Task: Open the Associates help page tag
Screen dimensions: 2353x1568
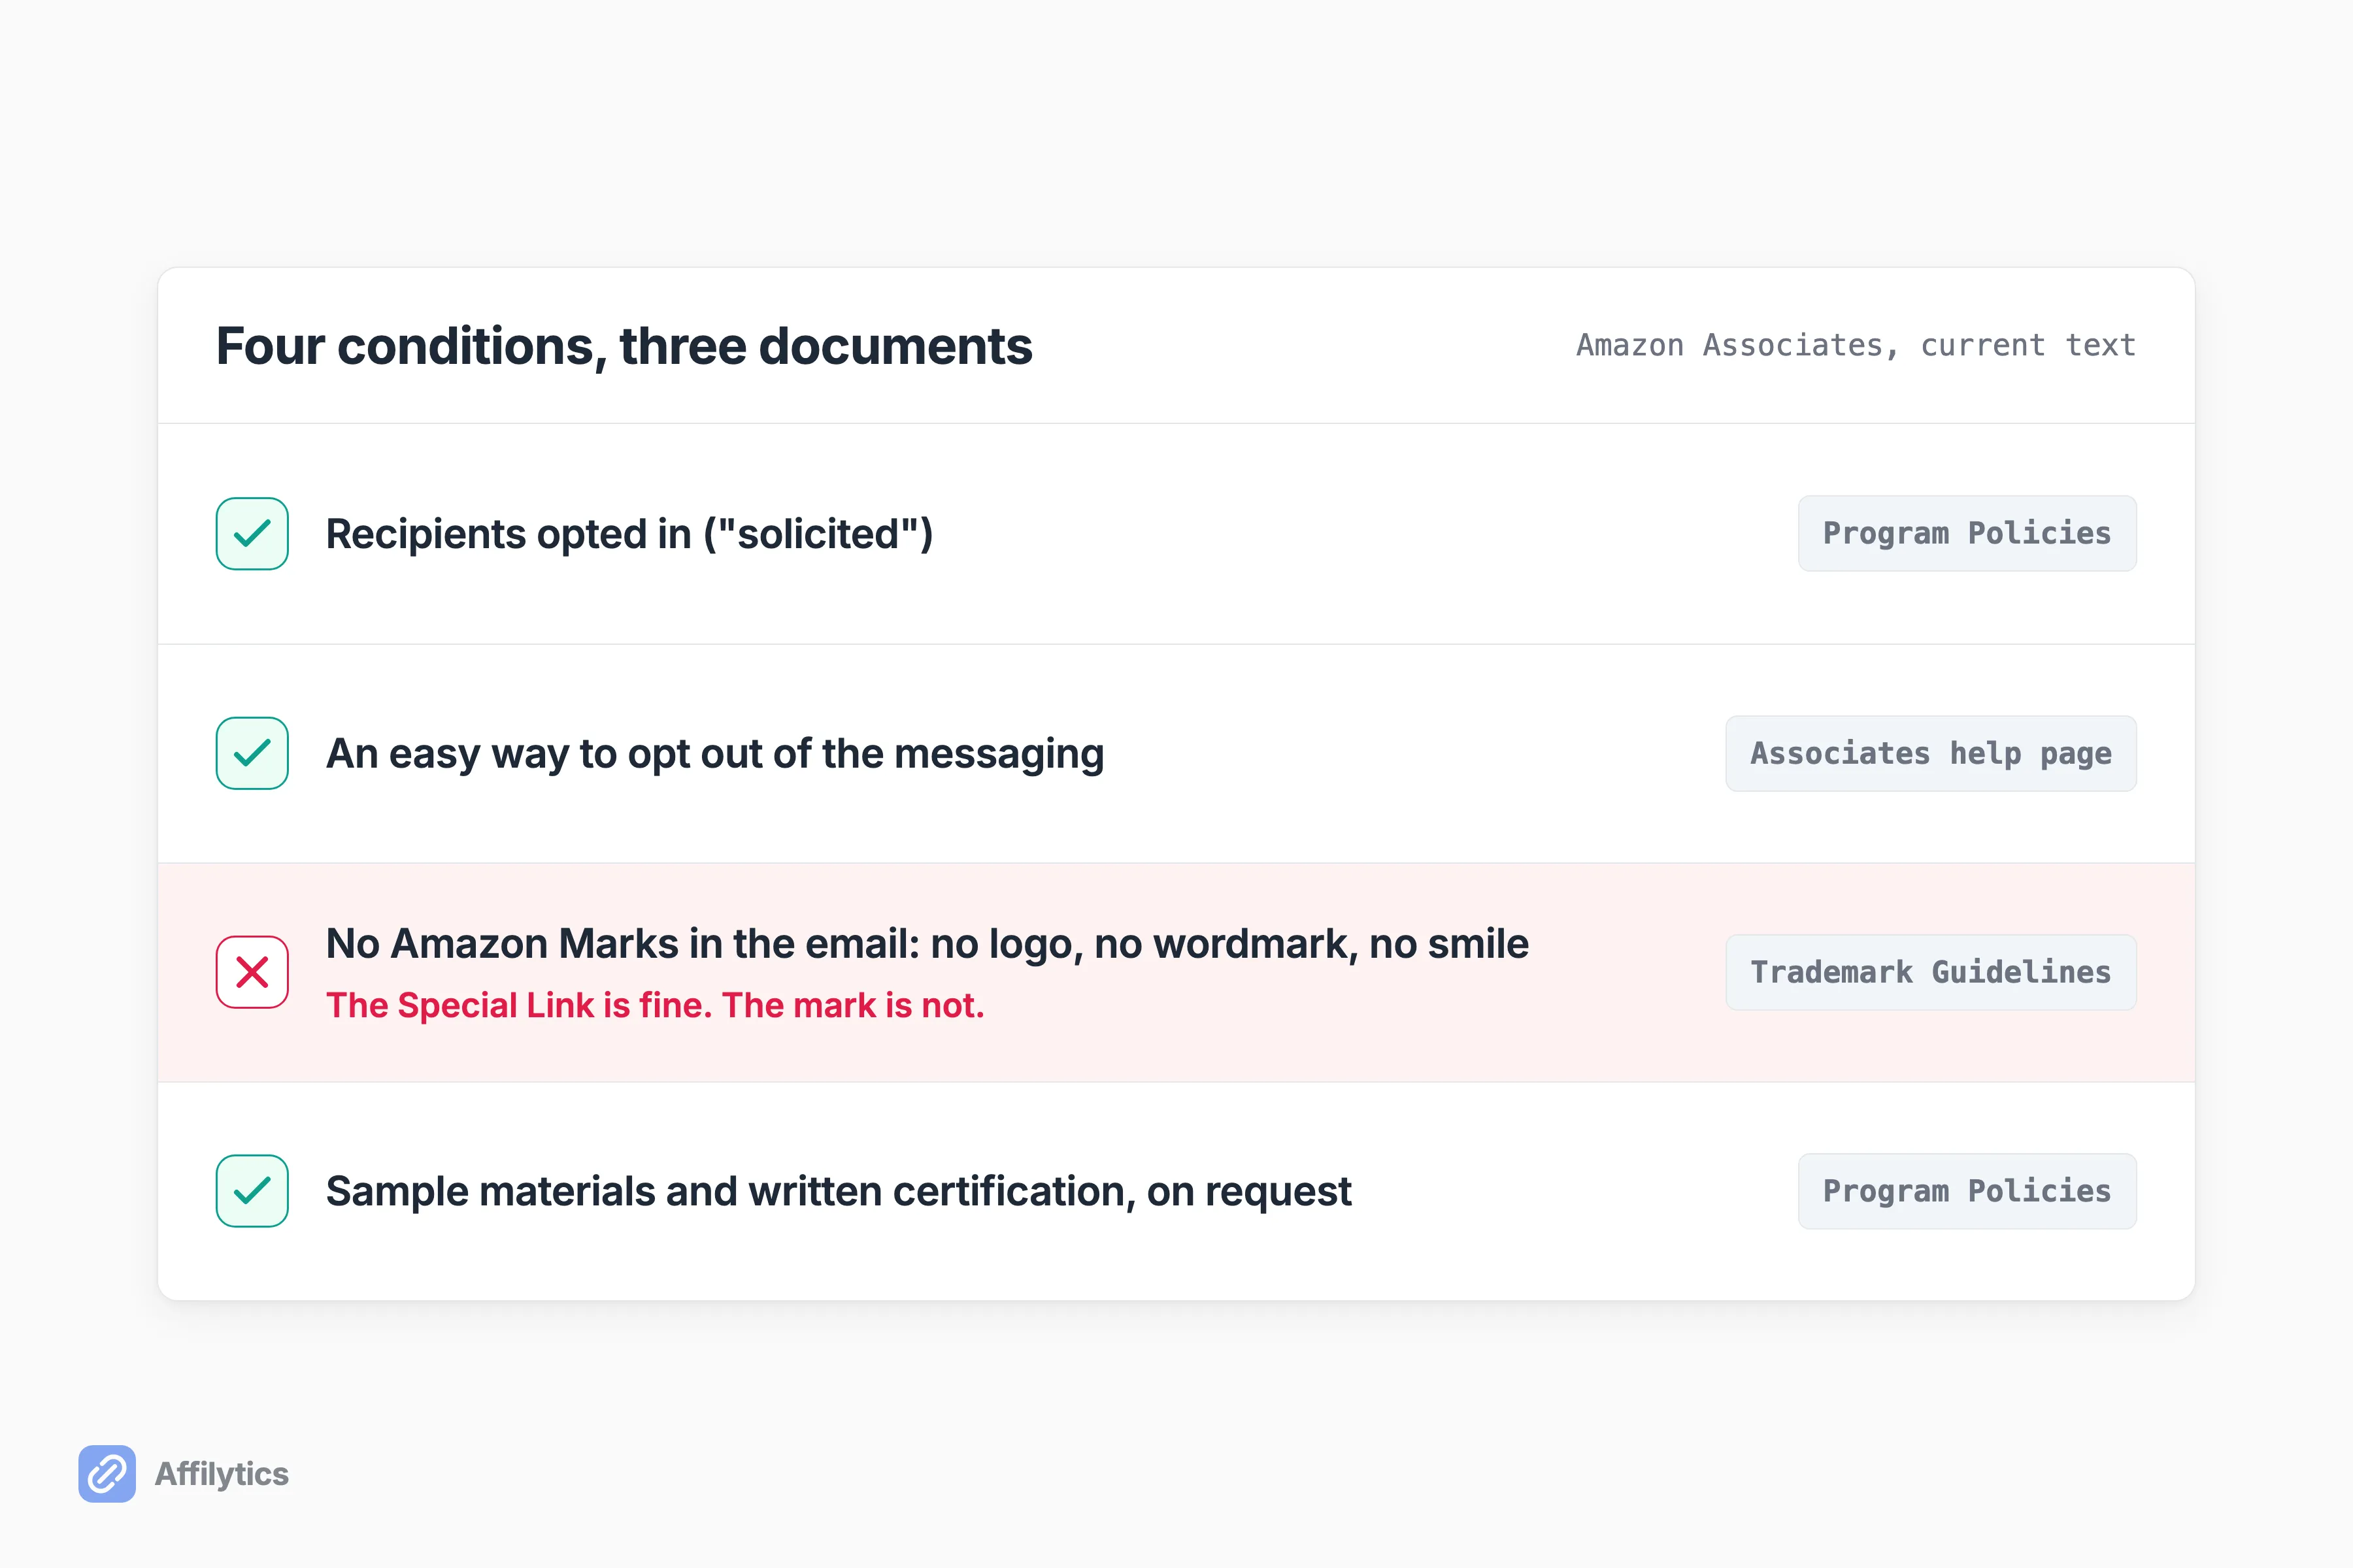Action: [x=1931, y=753]
